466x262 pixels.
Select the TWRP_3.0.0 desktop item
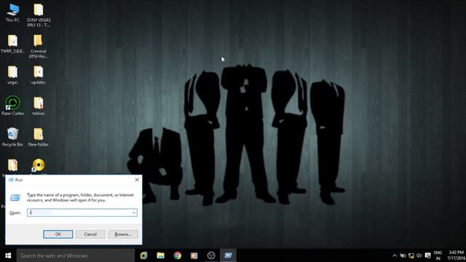tap(12, 44)
